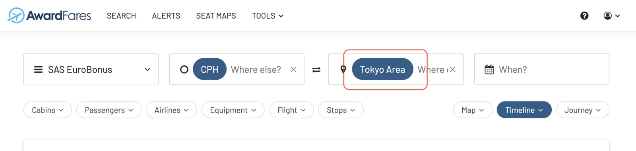The width and height of the screenshot is (636, 151).
Task: Open the SEAT MAPS page
Action: click(216, 16)
